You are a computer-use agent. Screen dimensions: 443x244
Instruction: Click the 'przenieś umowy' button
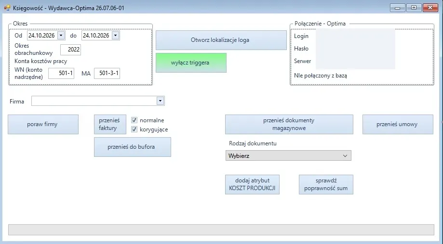[x=398, y=124]
